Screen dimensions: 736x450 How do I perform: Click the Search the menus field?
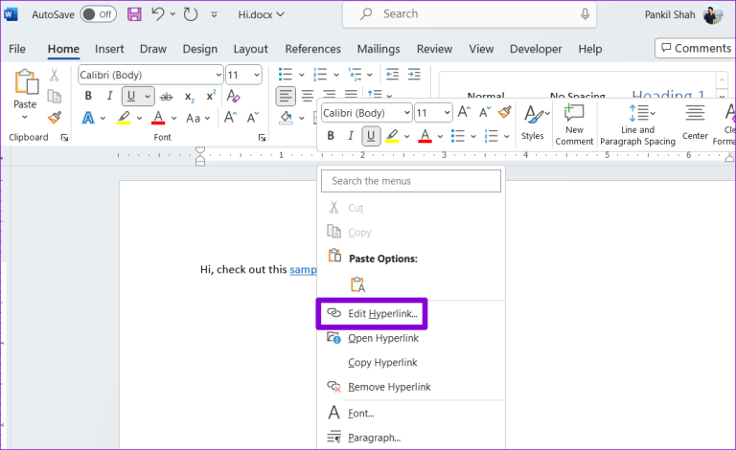410,181
